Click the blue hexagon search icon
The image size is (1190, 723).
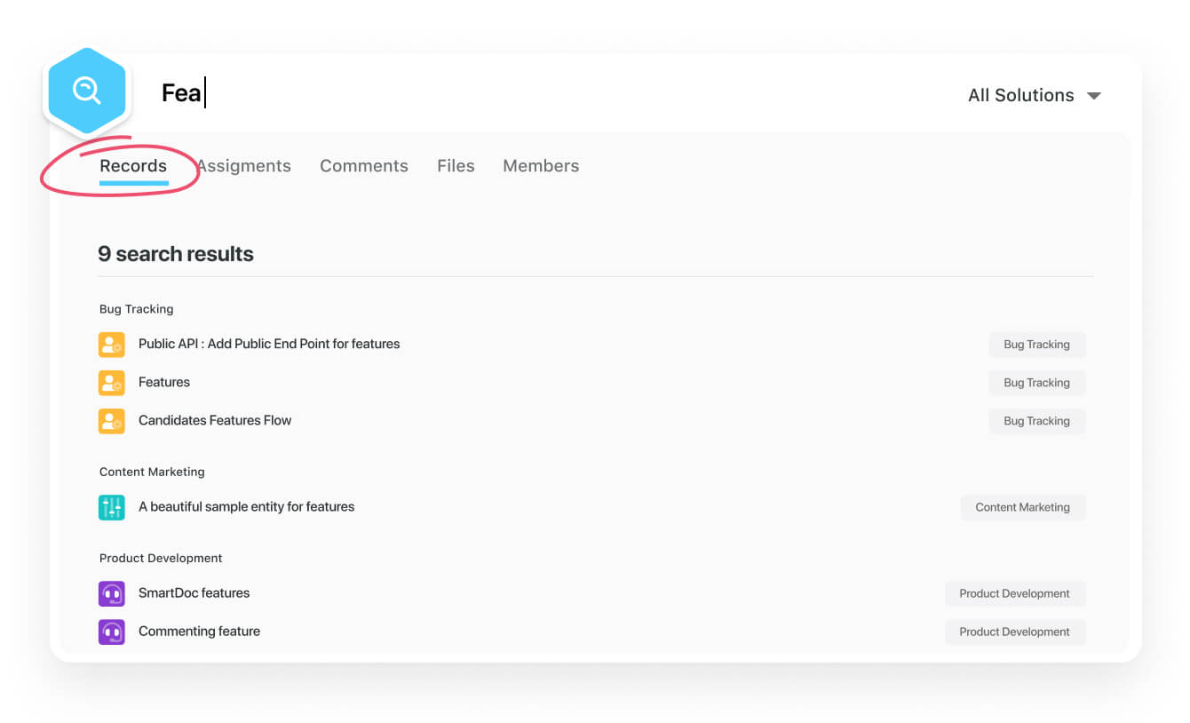point(87,91)
